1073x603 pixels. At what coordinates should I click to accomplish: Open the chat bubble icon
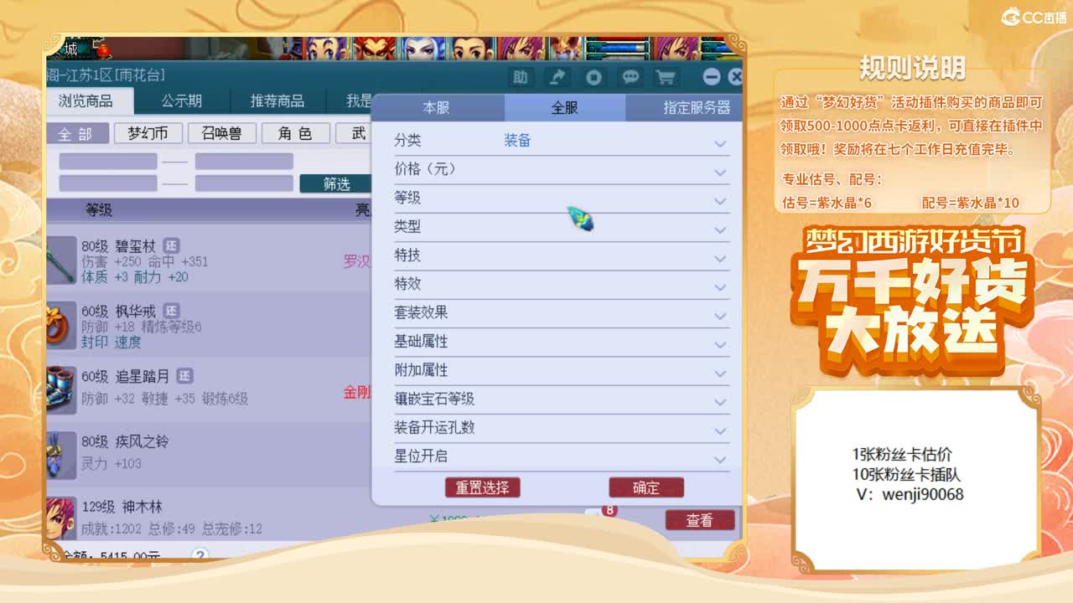630,77
